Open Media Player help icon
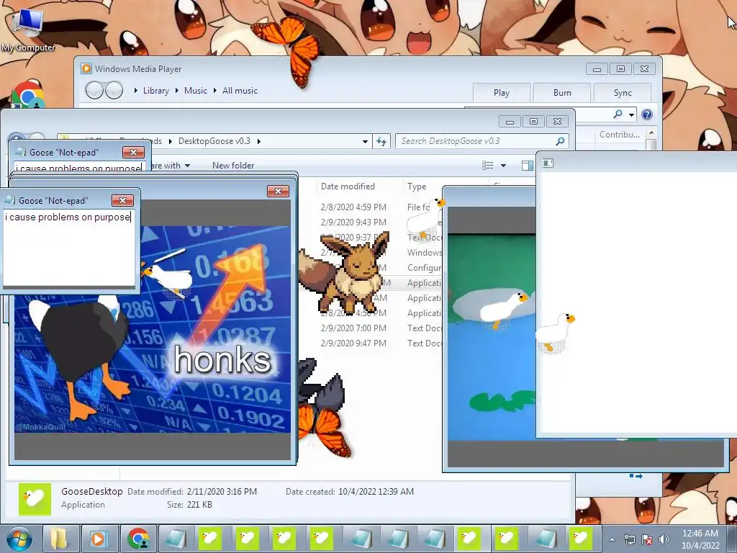The height and width of the screenshot is (553, 737). pos(647,114)
